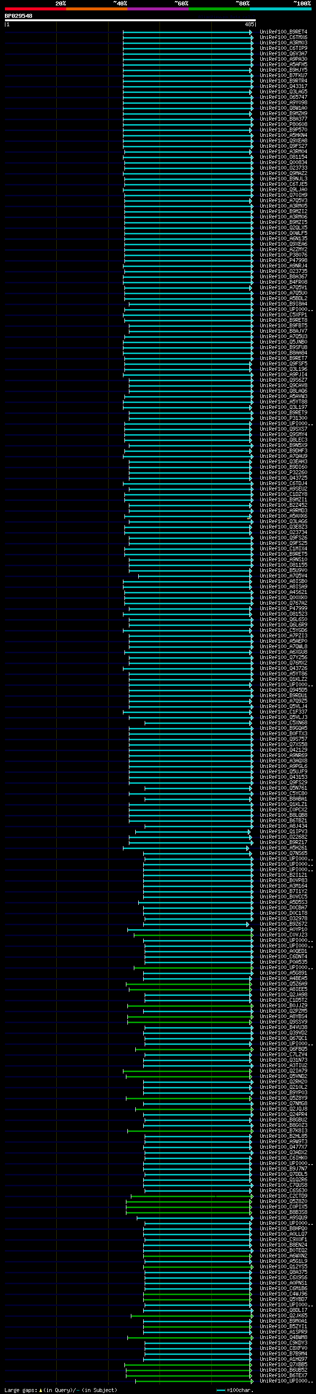Click the =100char. scale legend

(x=235, y=1390)
